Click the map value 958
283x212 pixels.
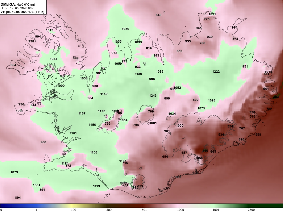click(x=95, y=86)
